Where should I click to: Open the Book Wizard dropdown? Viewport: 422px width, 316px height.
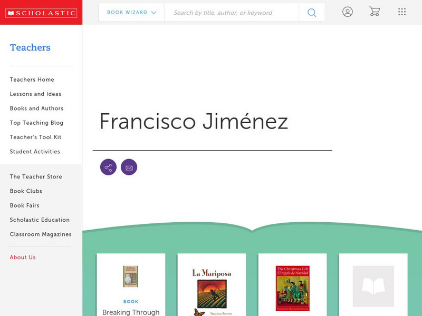(x=130, y=12)
